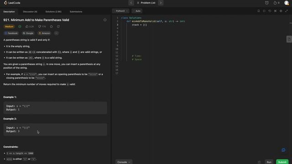Go to the previous problem arrow
The height and width of the screenshot is (164, 292).
point(131,3)
